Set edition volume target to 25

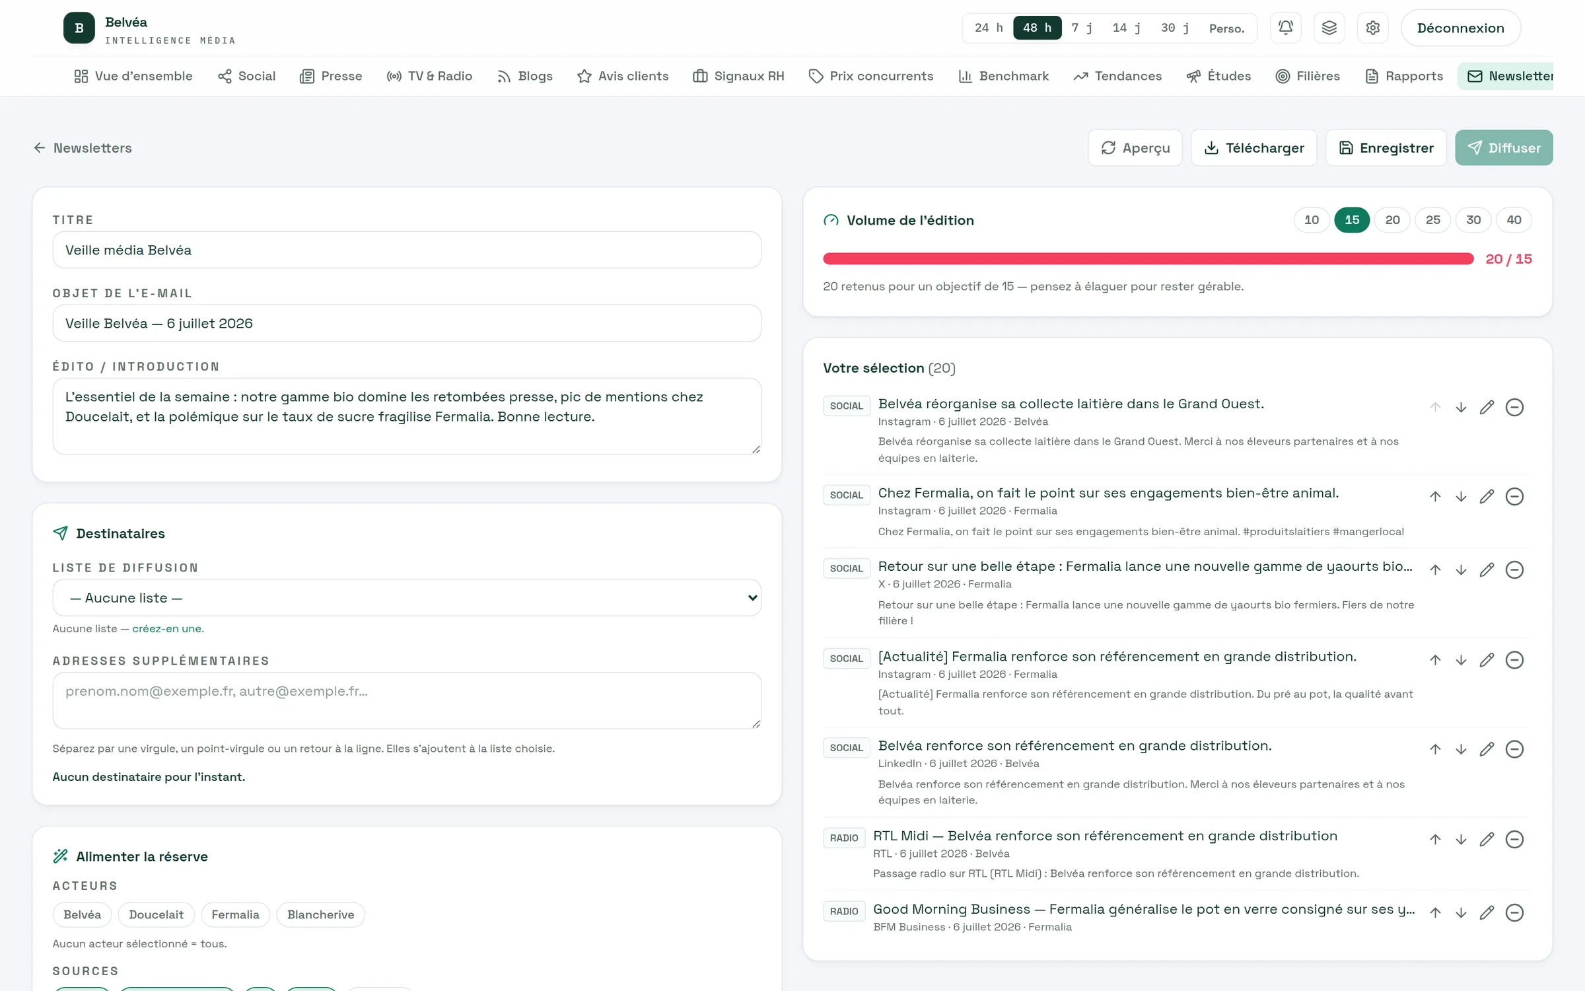tap(1432, 220)
